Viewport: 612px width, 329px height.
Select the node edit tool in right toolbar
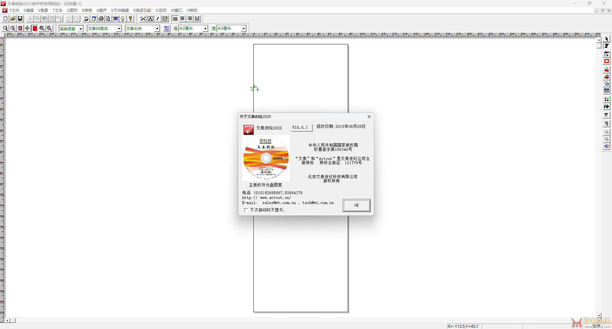(x=607, y=54)
